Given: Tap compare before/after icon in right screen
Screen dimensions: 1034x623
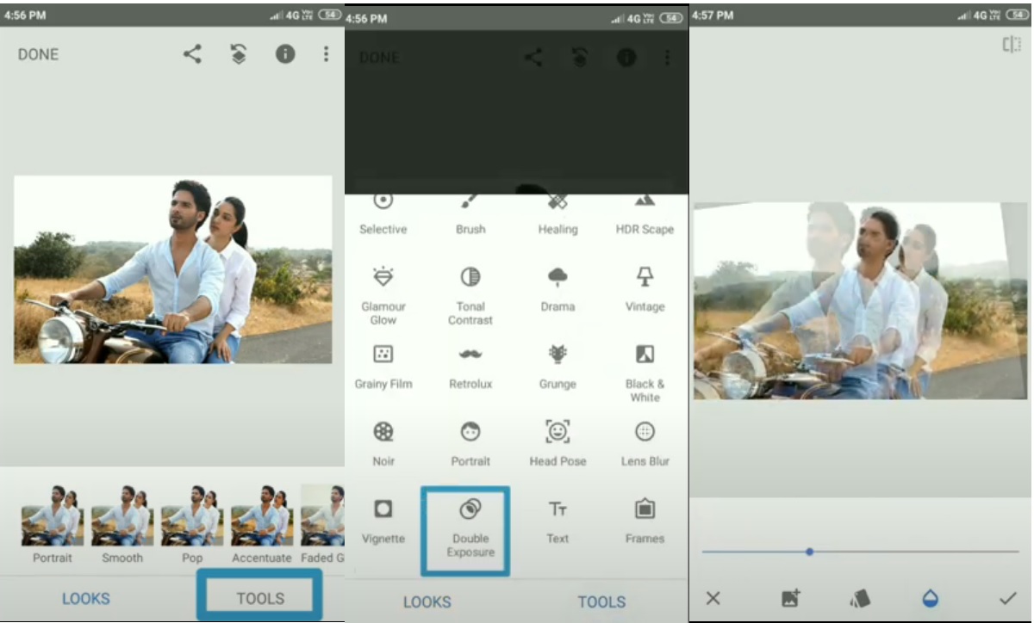Looking at the screenshot, I should [1011, 45].
